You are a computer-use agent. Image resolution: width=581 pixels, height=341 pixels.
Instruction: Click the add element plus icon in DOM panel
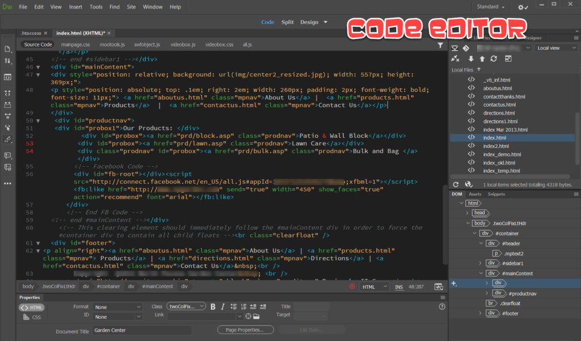[454, 284]
